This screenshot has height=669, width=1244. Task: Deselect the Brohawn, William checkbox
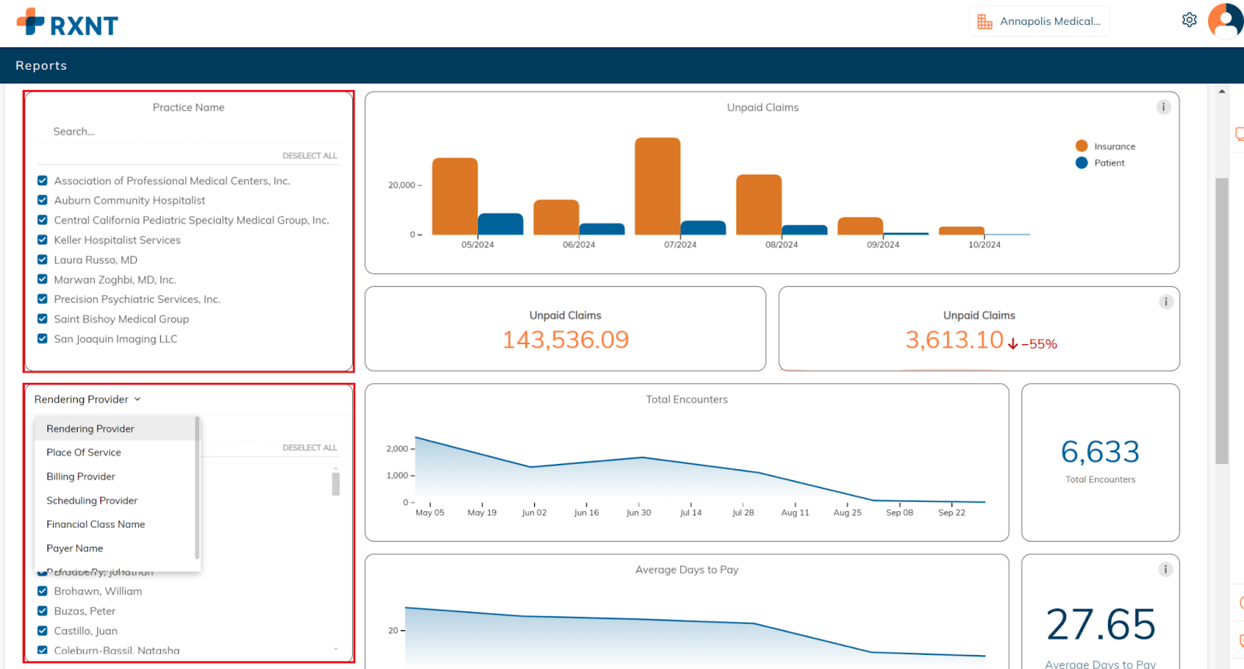[43, 591]
